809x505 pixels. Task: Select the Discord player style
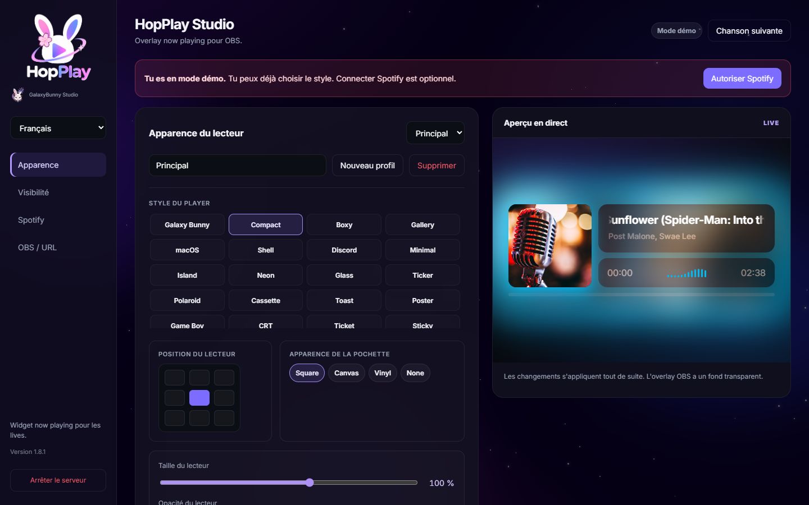point(344,250)
